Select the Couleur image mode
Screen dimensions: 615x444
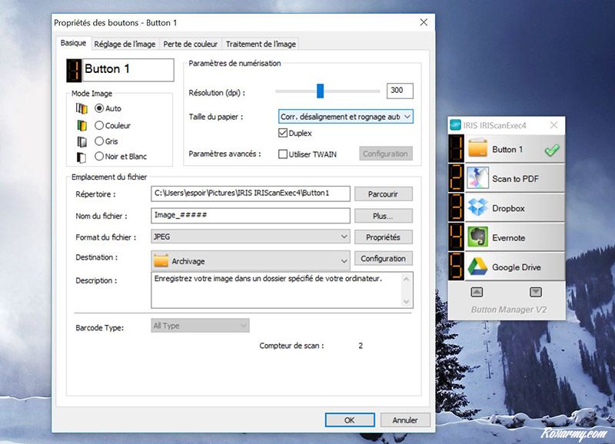tap(99, 125)
